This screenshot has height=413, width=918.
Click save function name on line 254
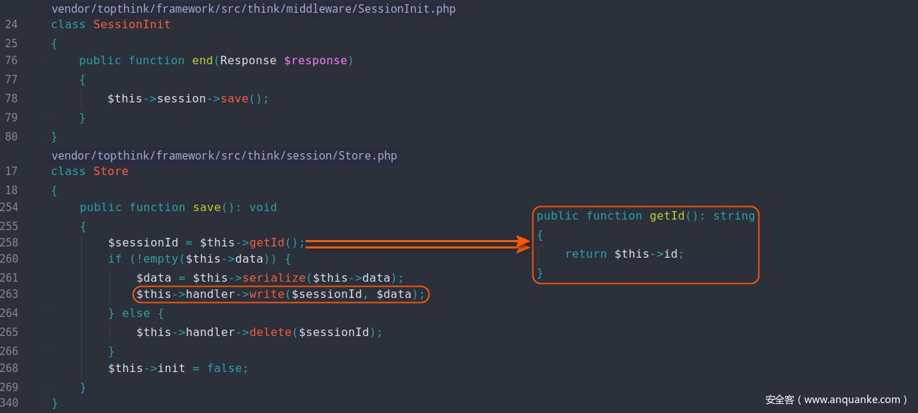pos(207,207)
